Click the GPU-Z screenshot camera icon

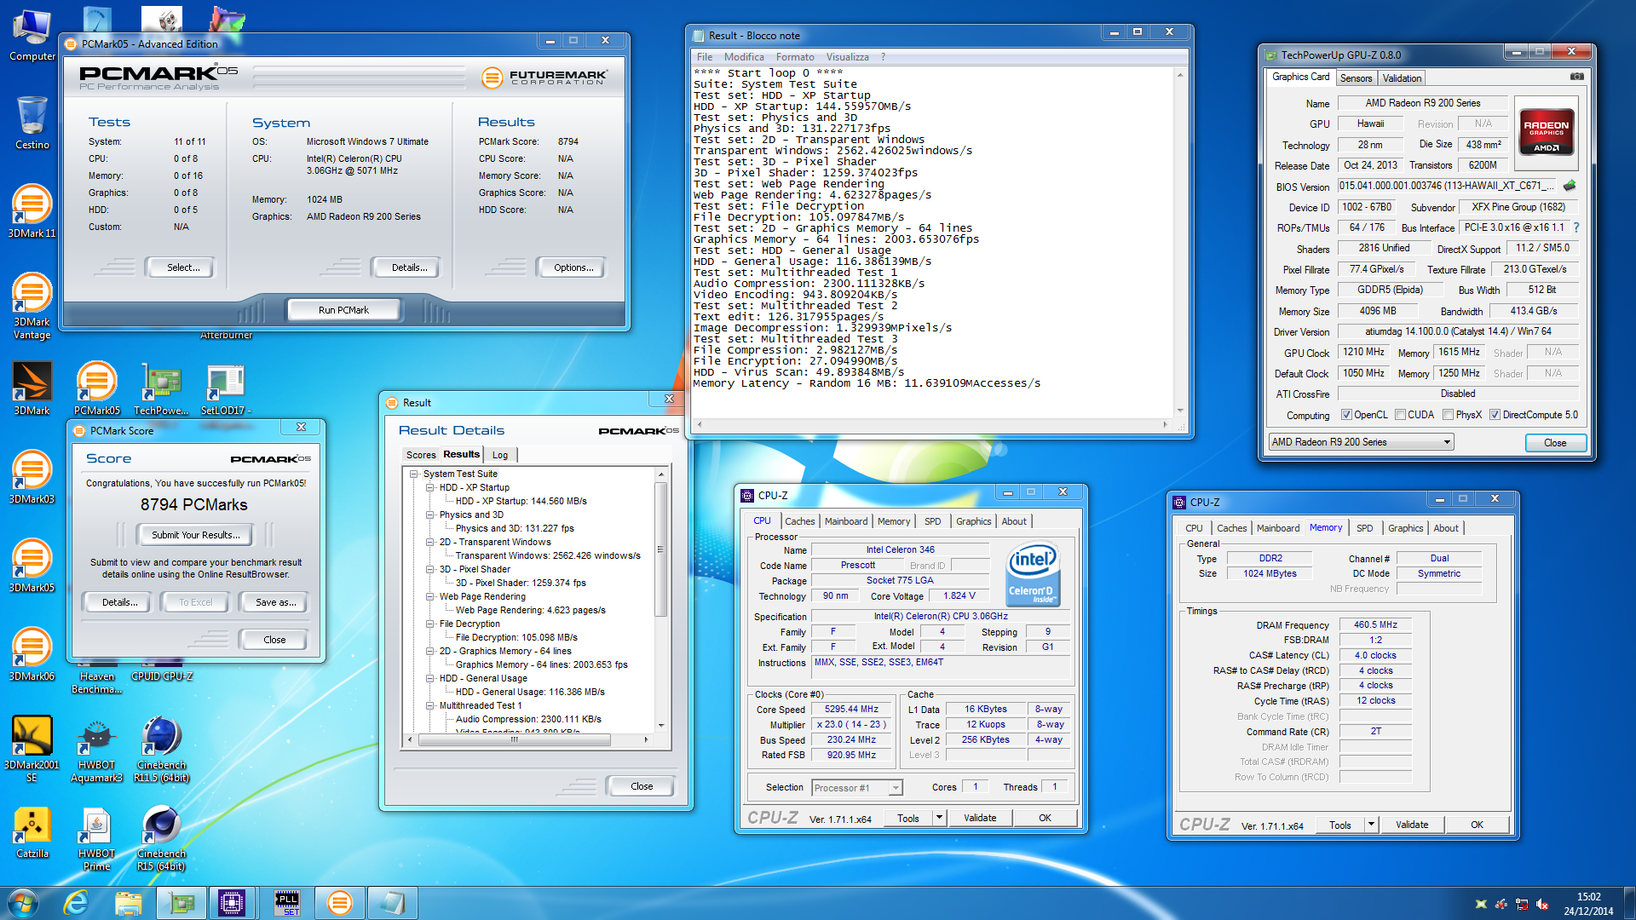click(1577, 77)
